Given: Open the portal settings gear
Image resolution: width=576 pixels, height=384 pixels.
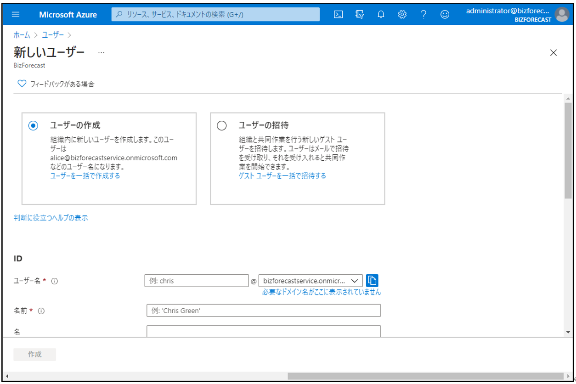Looking at the screenshot, I should click(x=402, y=14).
